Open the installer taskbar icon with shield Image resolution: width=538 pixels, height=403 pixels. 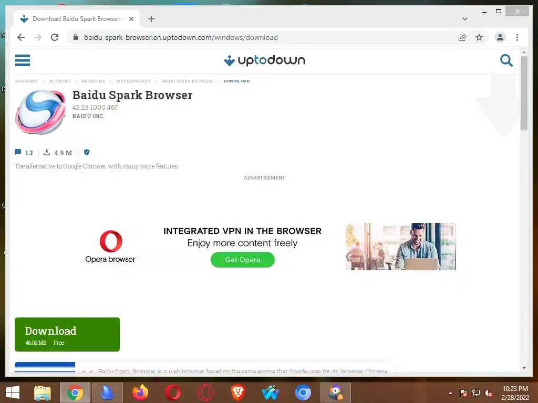click(336, 393)
